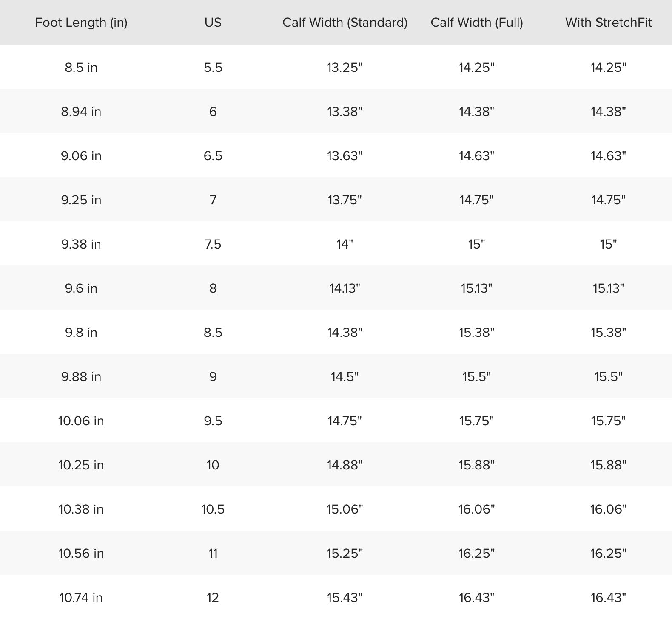Click the "With StretchFit" column header

pos(608,23)
